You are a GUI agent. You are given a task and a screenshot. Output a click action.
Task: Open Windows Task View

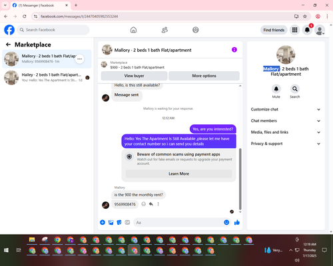[x=19, y=250]
